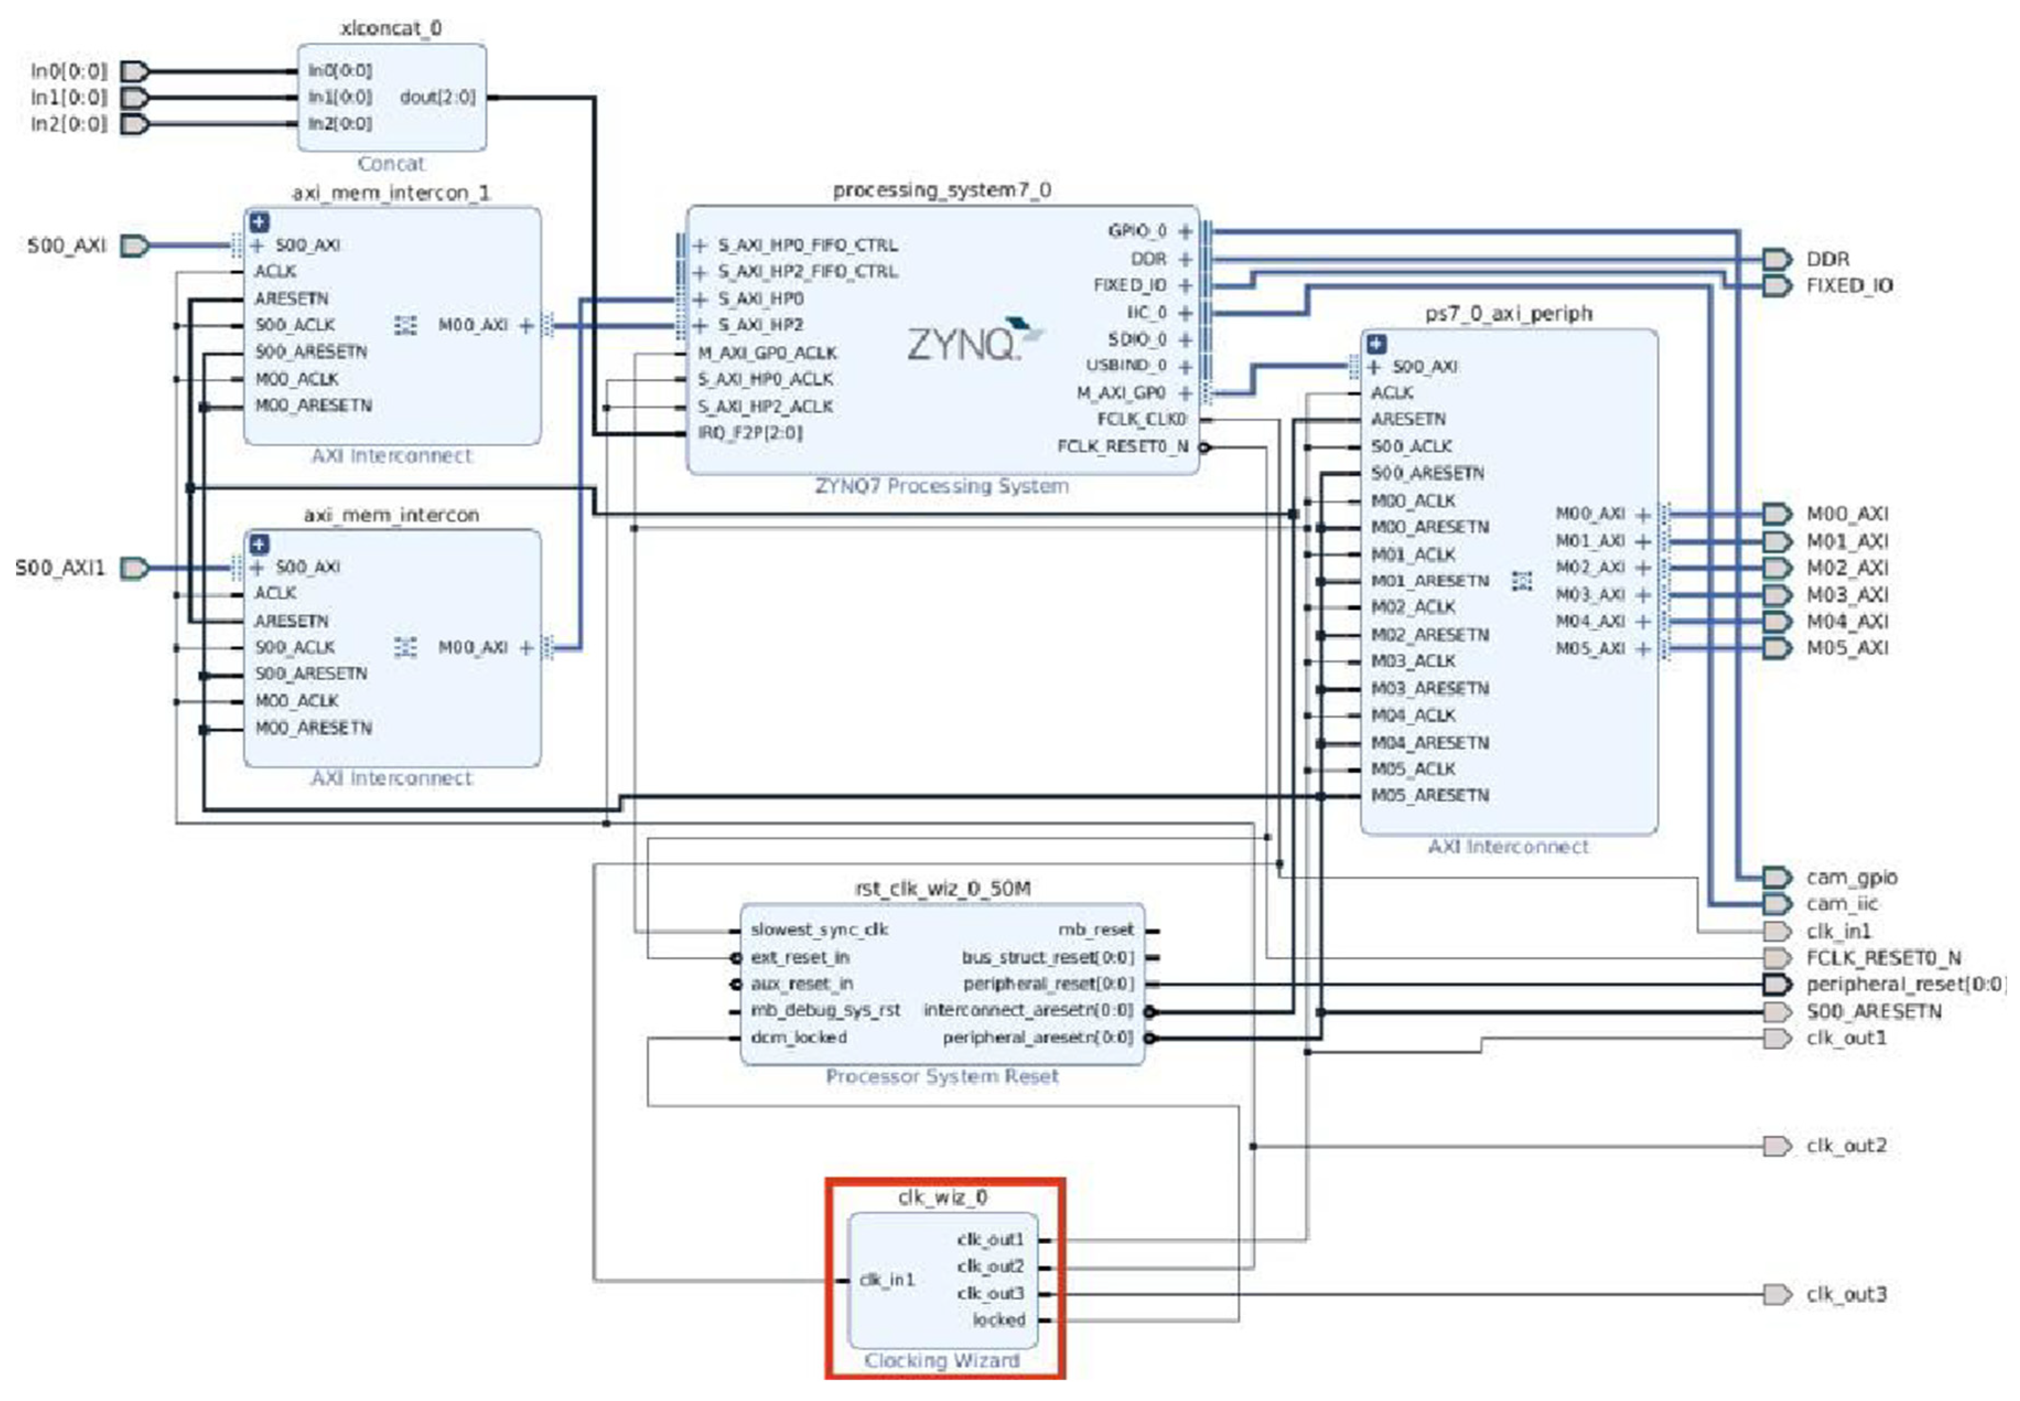Select the clk_out3 output port icon
Viewport: 2020px width, 1401px height.
pos(1776,1295)
